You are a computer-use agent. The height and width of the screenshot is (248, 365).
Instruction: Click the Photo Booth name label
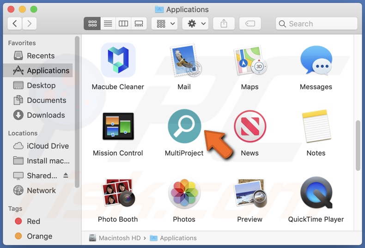tap(118, 219)
